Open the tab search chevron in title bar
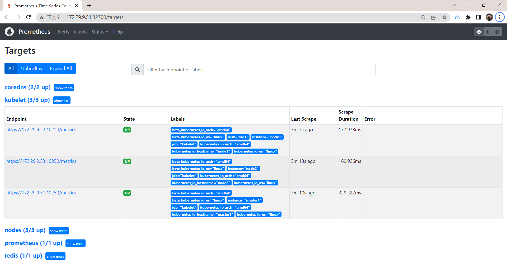Image resolution: width=507 pixels, height=270 pixels. pos(454,5)
